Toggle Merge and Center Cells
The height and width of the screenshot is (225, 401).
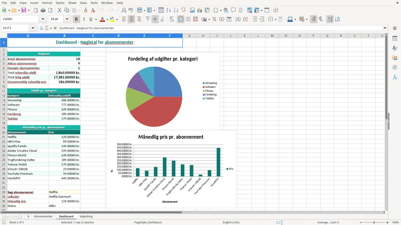tap(181, 19)
